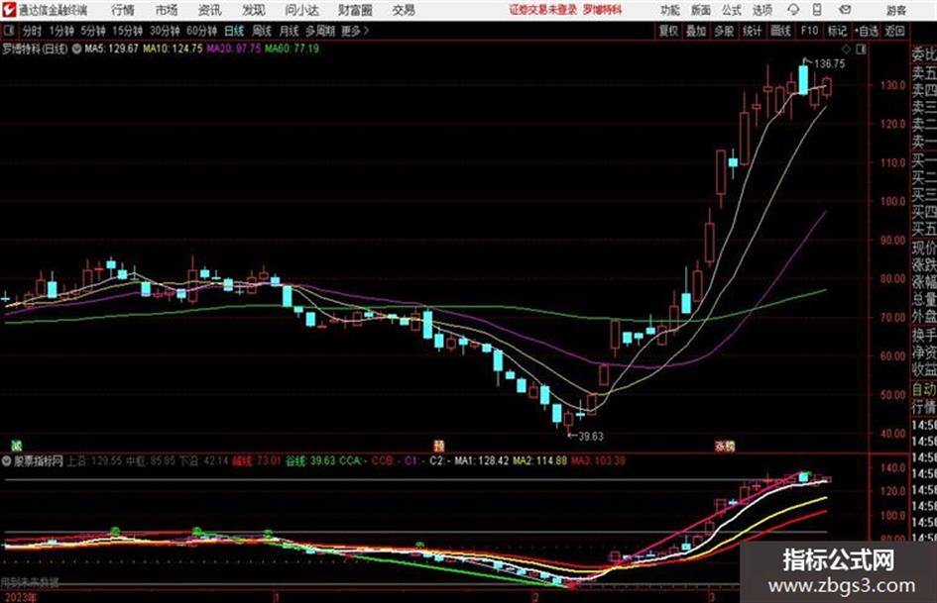This screenshot has width=937, height=603.
Task: Open the 公式 menu
Action: pyautogui.click(x=731, y=10)
